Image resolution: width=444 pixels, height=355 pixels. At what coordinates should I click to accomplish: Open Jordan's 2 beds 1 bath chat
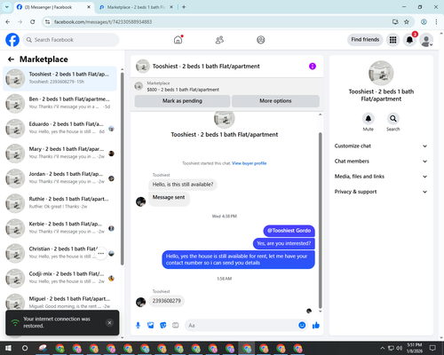[x=60, y=178]
